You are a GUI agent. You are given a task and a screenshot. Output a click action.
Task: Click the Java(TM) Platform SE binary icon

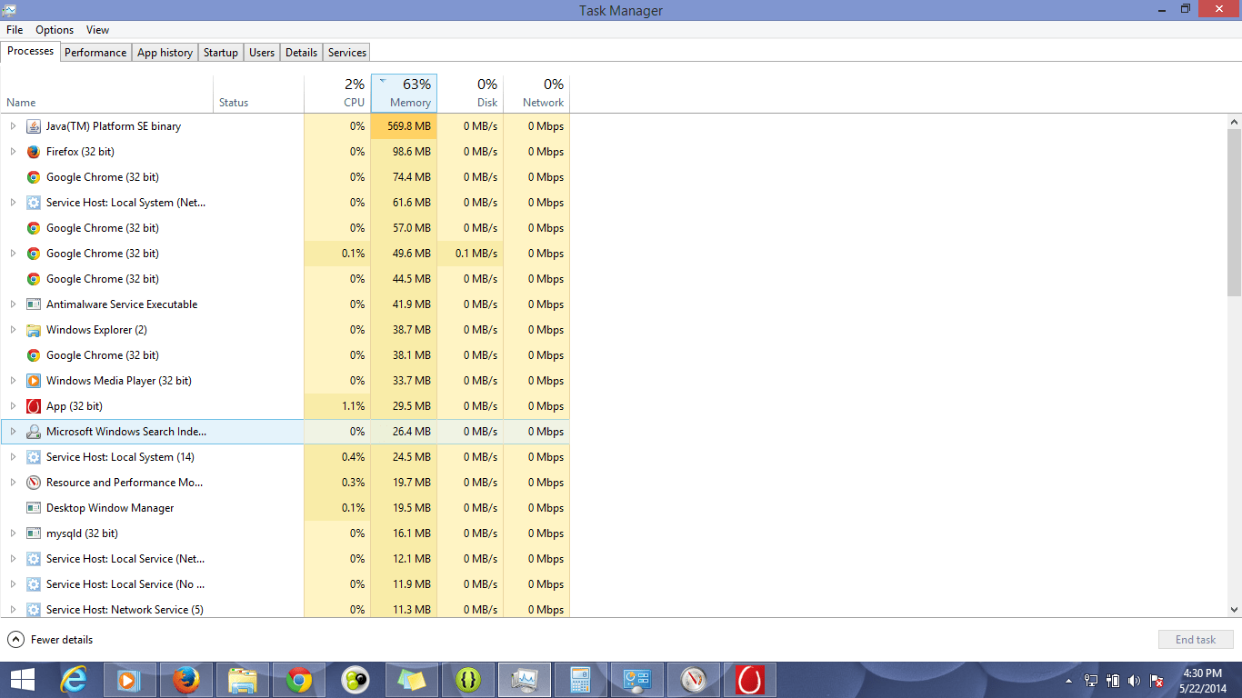[34, 126]
